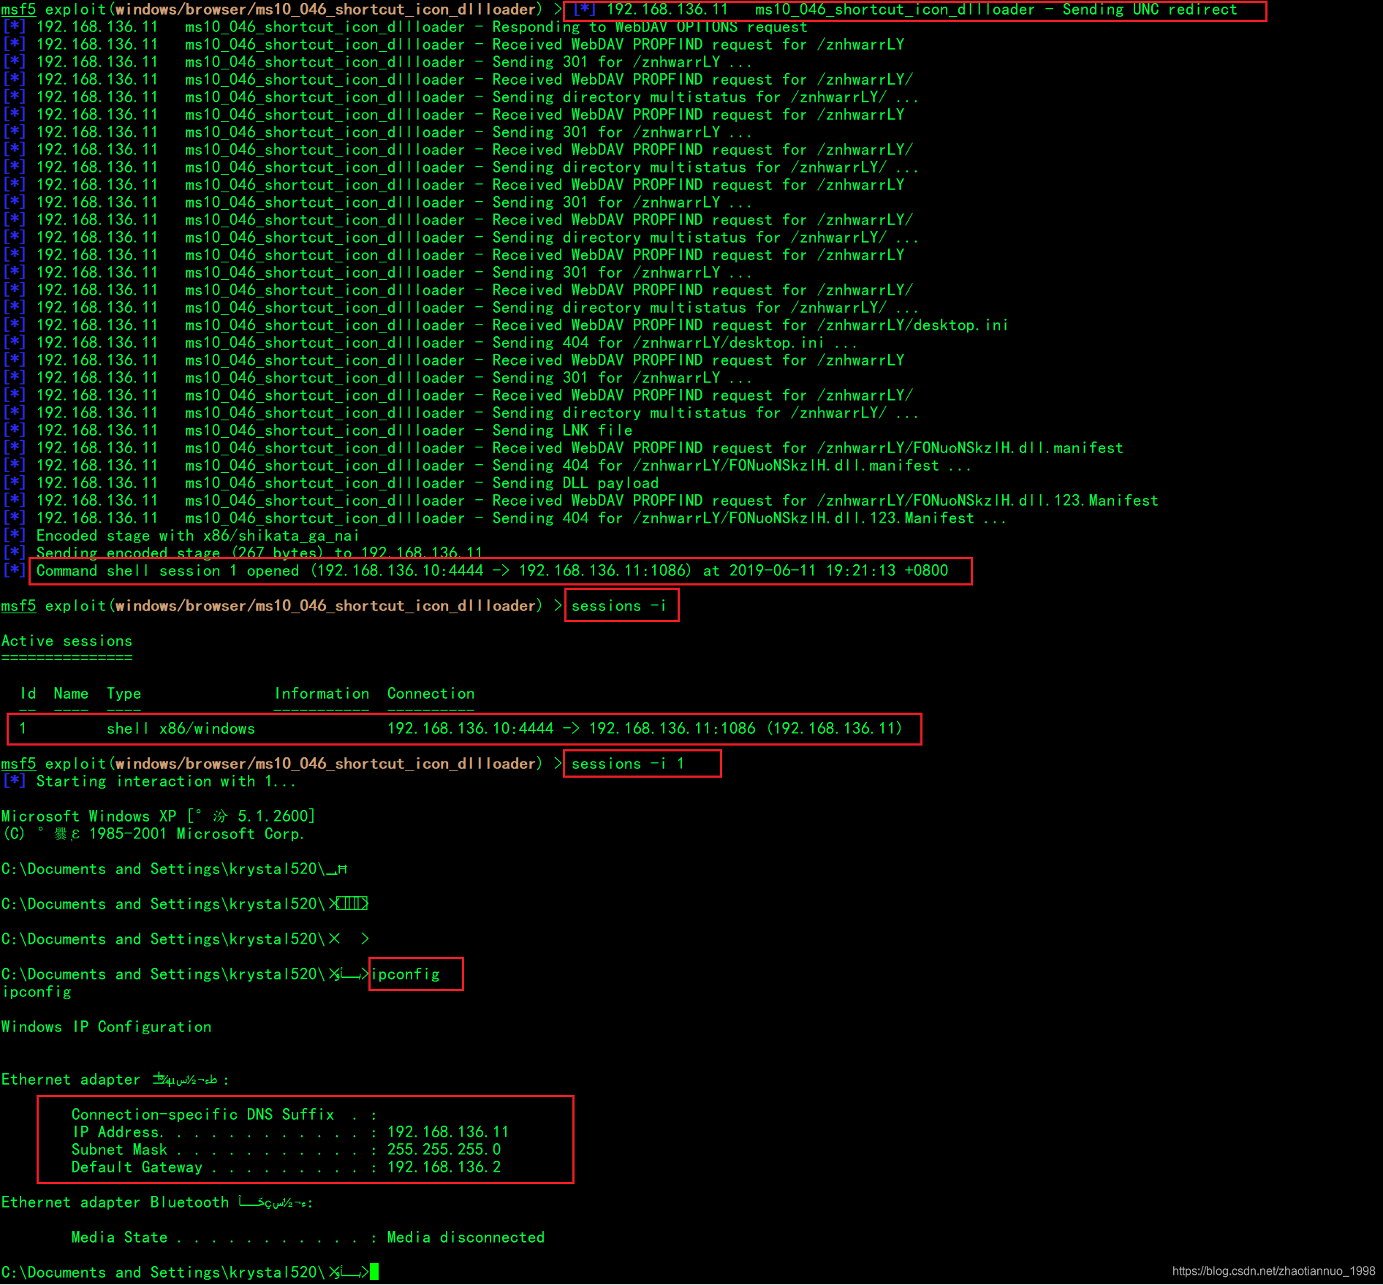This screenshot has width=1383, height=1285.
Task: Click the final command prompt with cursor
Action: [190, 1273]
